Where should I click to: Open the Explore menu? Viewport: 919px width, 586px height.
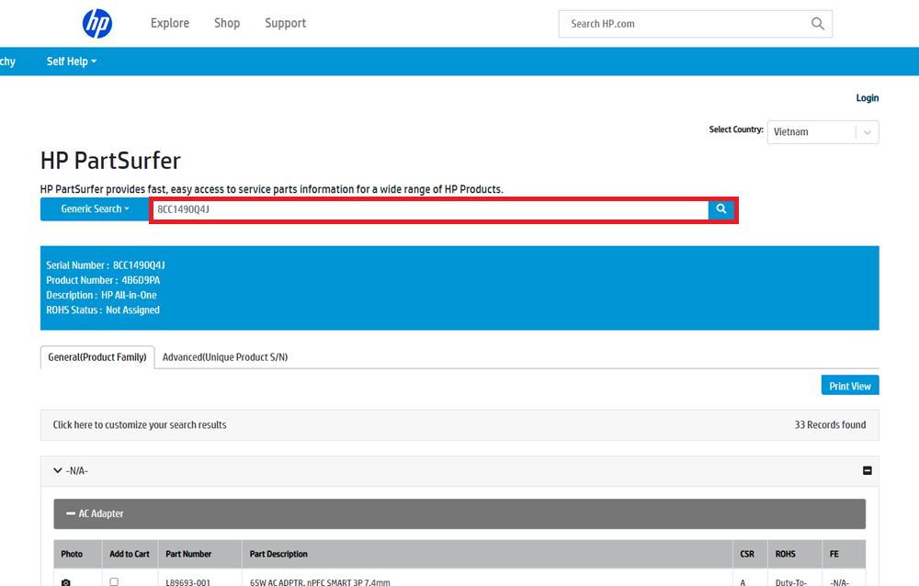click(170, 23)
